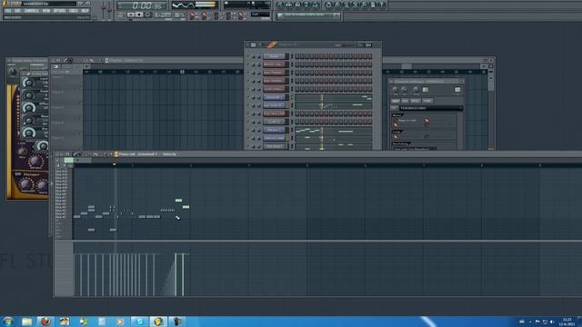The image size is (582, 327).
Task: Click the first window shortcut icon in the top toolbar
Action: click(x=280, y=5)
